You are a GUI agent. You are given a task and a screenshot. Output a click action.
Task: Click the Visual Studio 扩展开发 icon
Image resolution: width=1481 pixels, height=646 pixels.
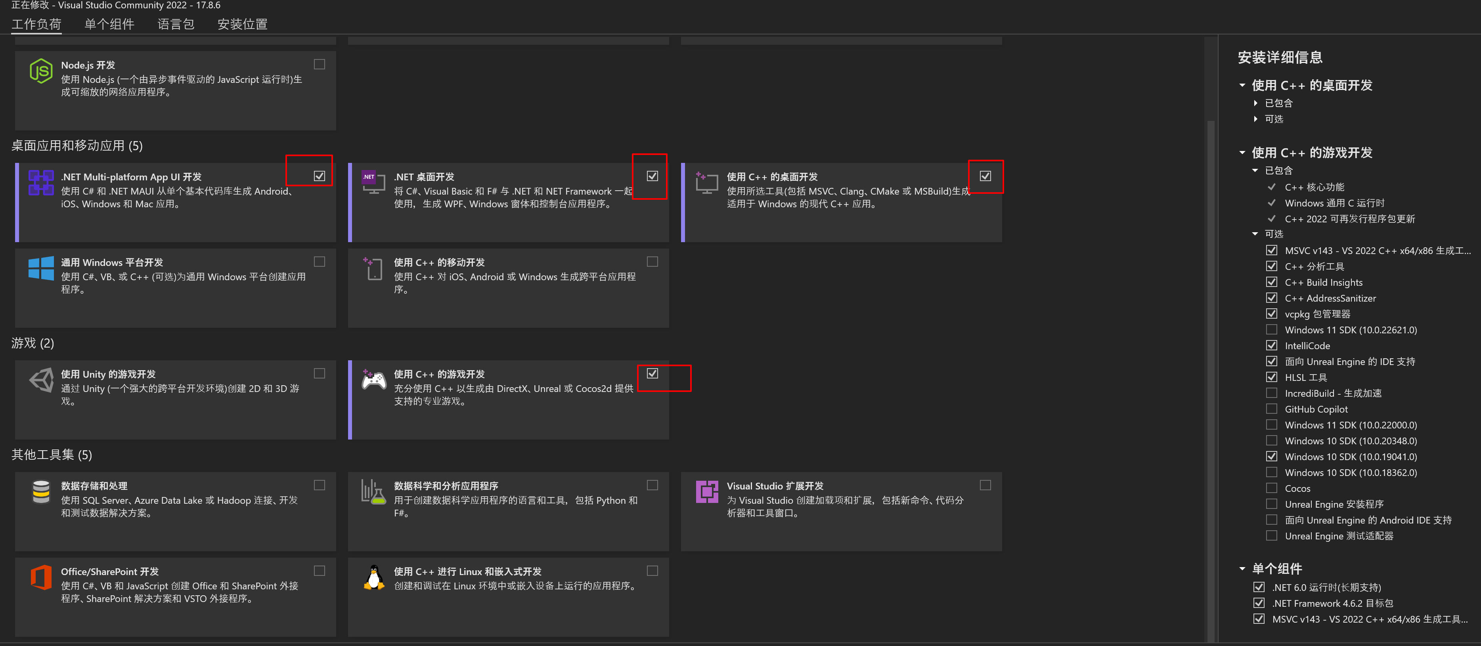[x=706, y=492]
